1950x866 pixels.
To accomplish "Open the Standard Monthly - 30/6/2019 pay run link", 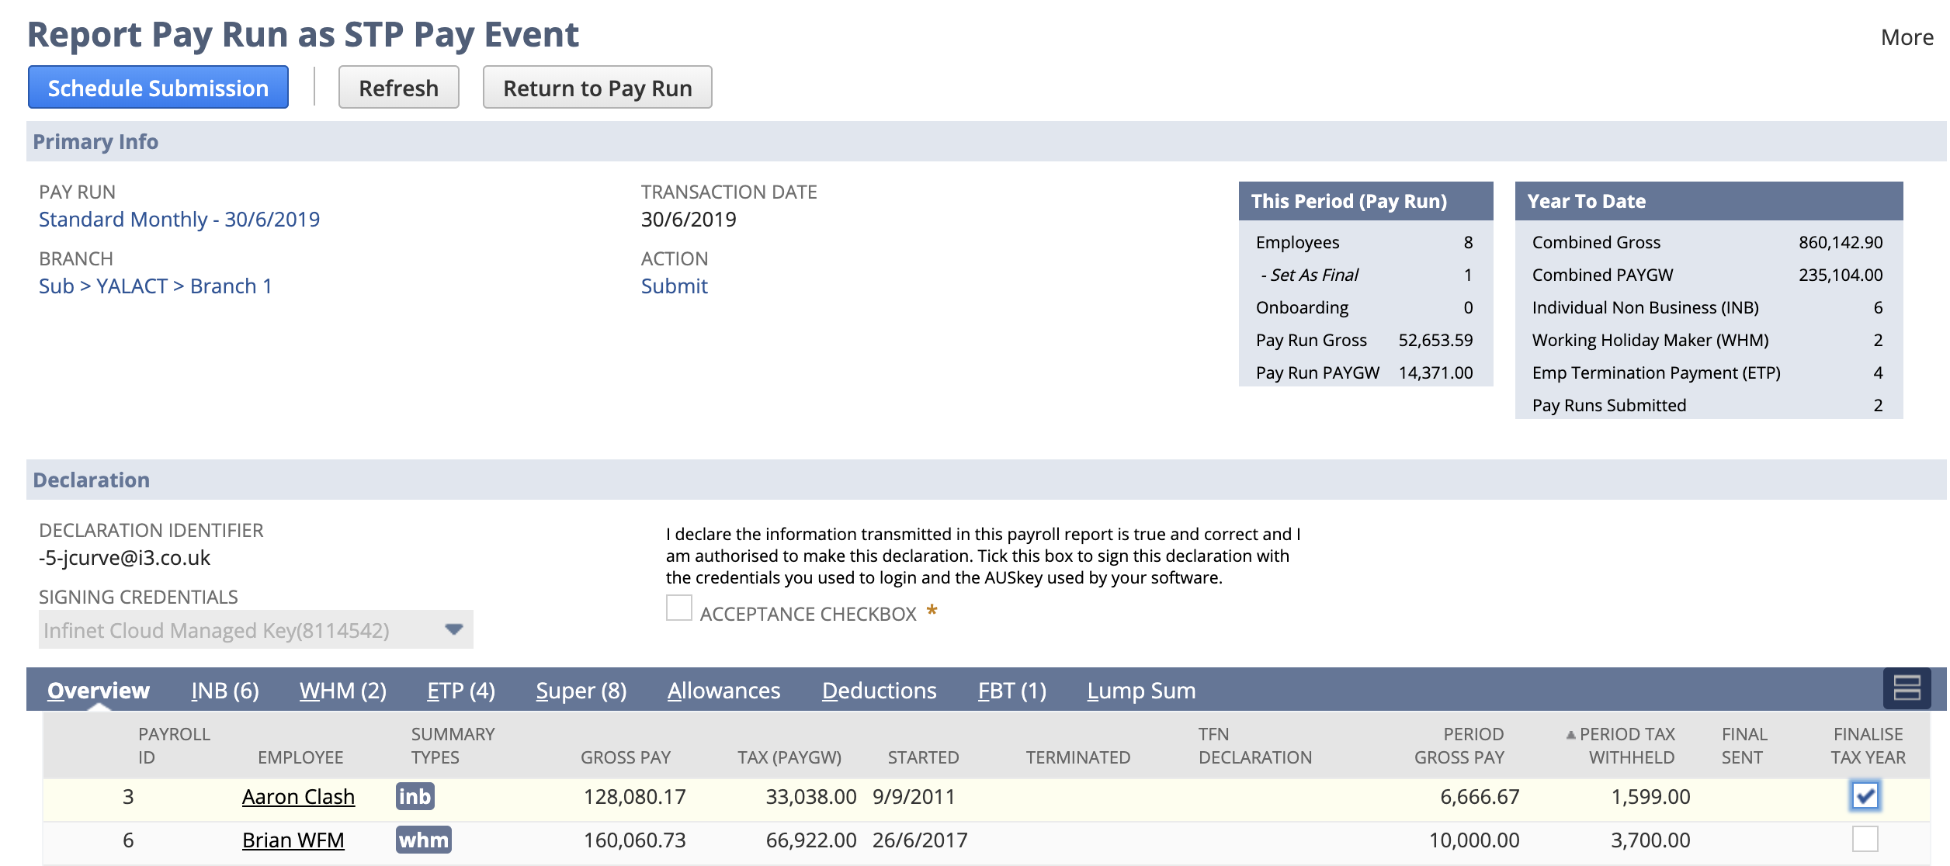I will click(x=179, y=219).
